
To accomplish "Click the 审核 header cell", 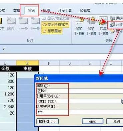I will 27,69.
